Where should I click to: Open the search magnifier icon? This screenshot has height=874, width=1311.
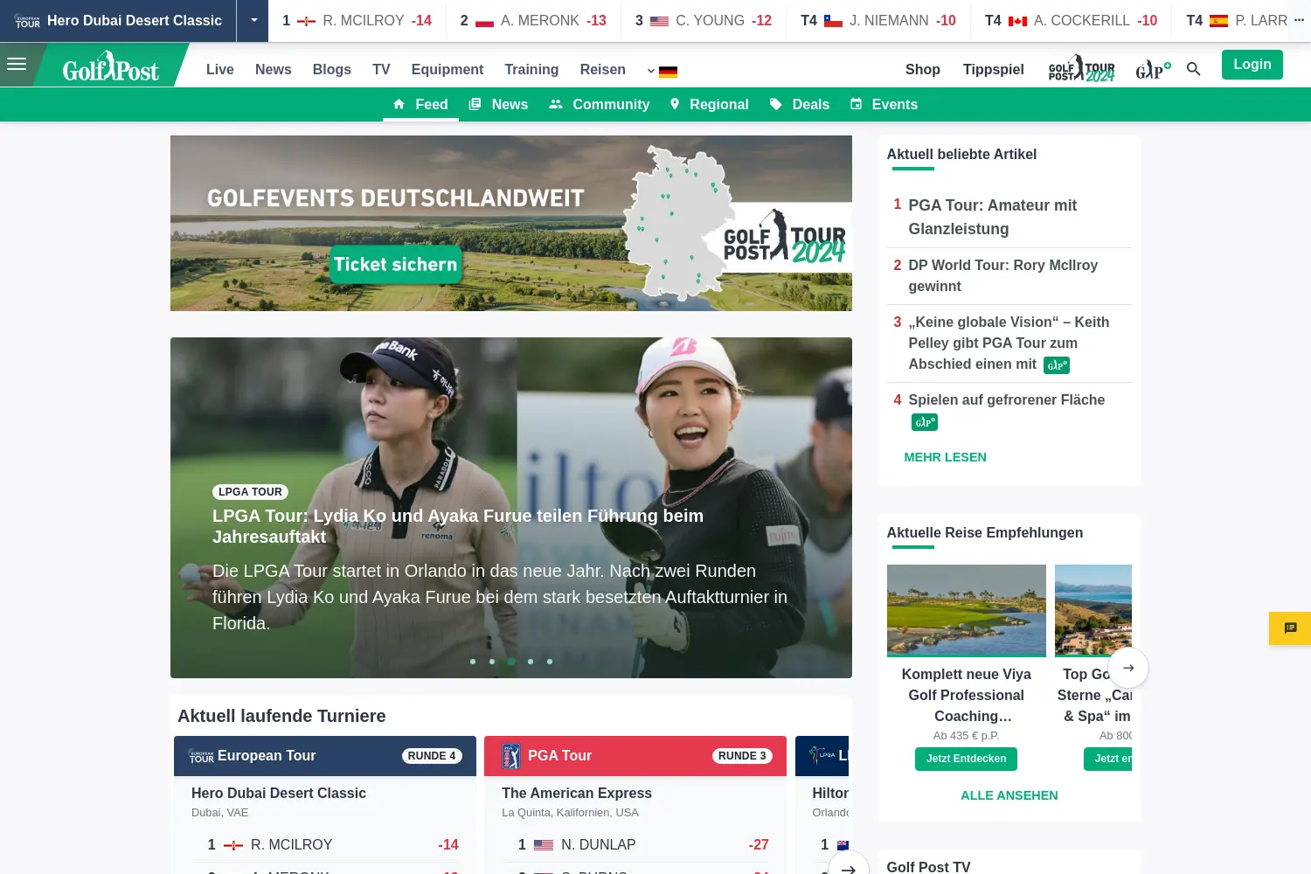pyautogui.click(x=1193, y=69)
